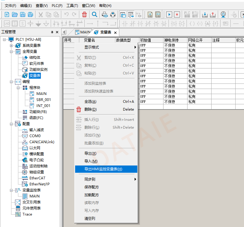Click the download to PLC toolbar icon

(x=205, y=14)
